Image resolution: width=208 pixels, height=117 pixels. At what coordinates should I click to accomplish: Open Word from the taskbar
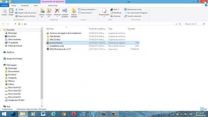[43, 114]
